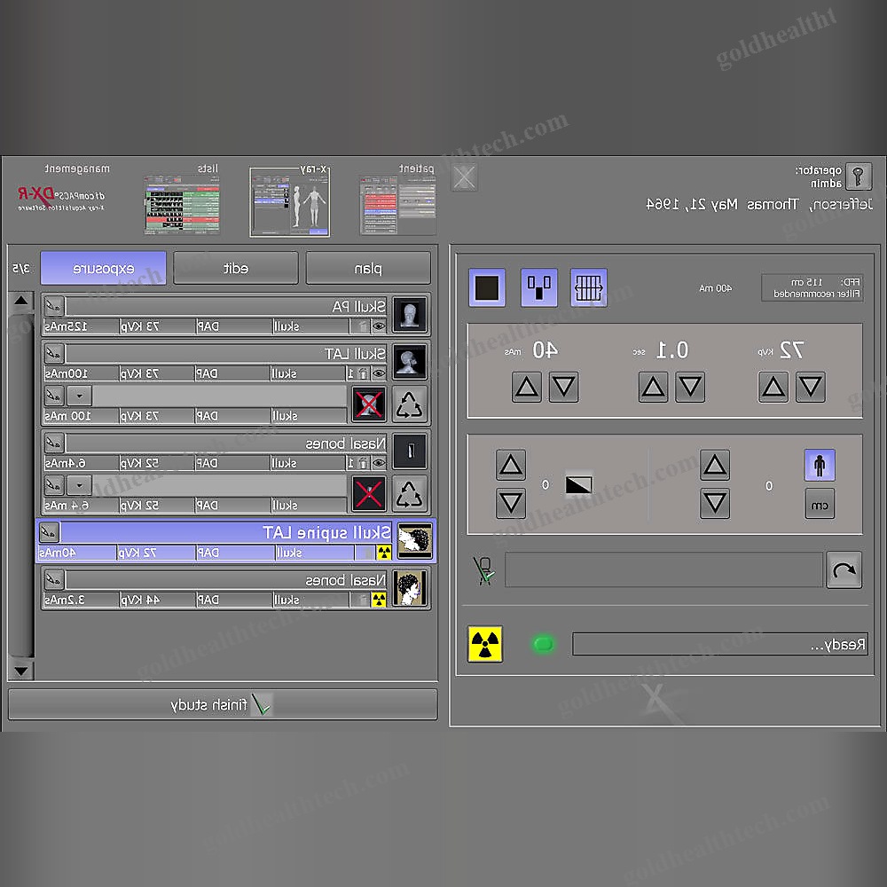Click the finish study button
This screenshot has width=887, height=887.
223,704
